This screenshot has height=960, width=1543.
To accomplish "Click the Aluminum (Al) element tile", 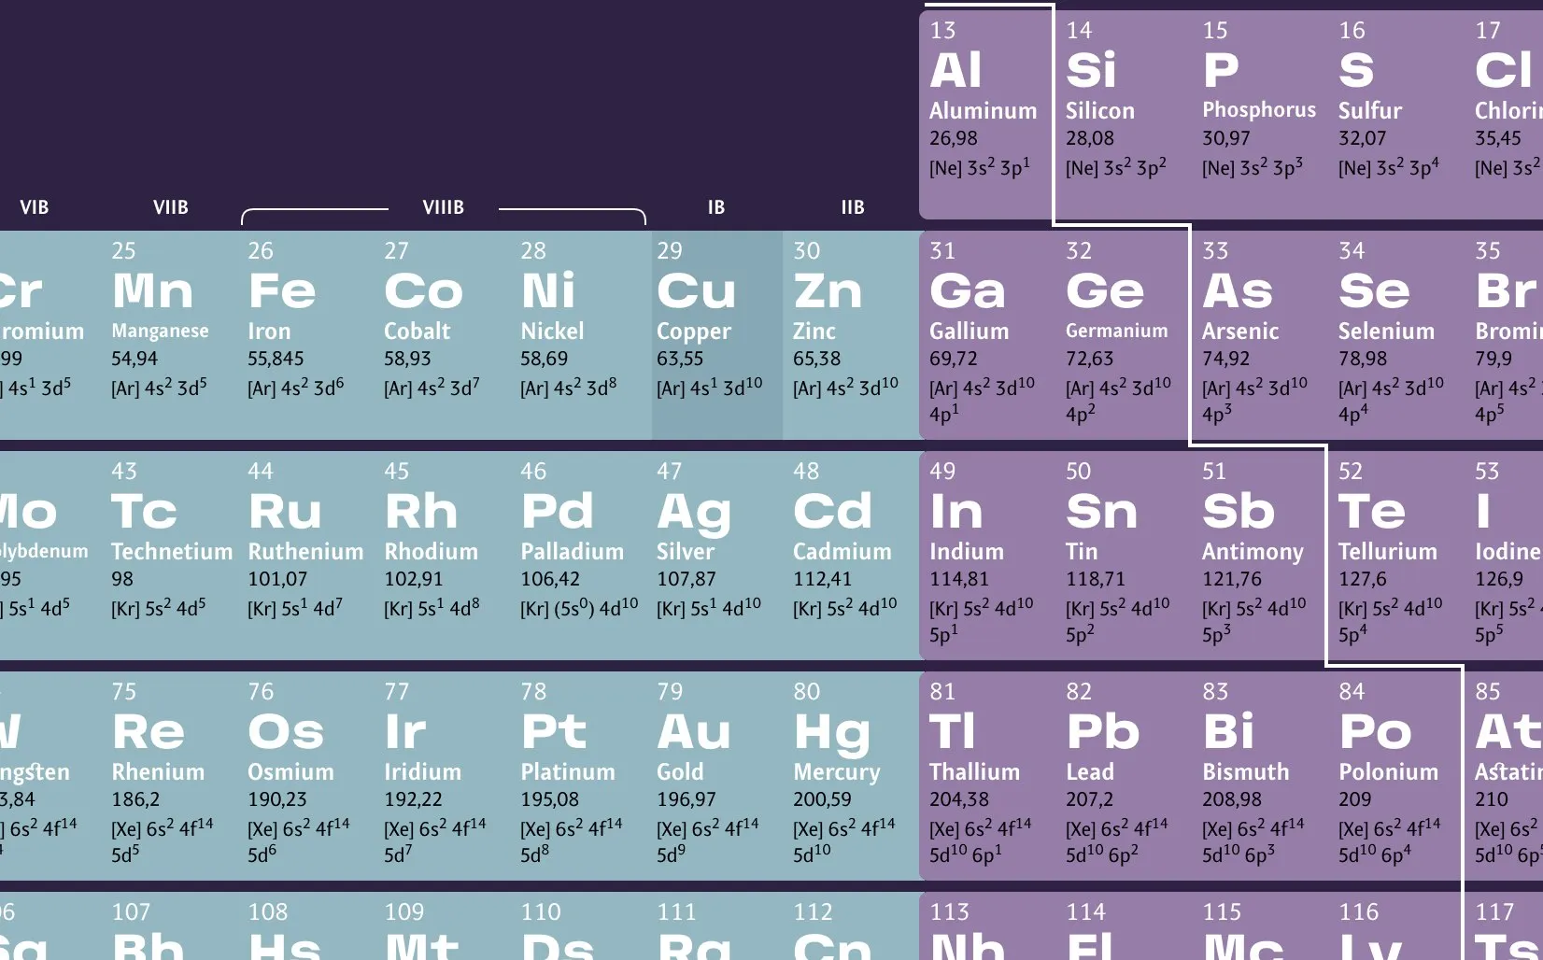I will coord(986,114).
